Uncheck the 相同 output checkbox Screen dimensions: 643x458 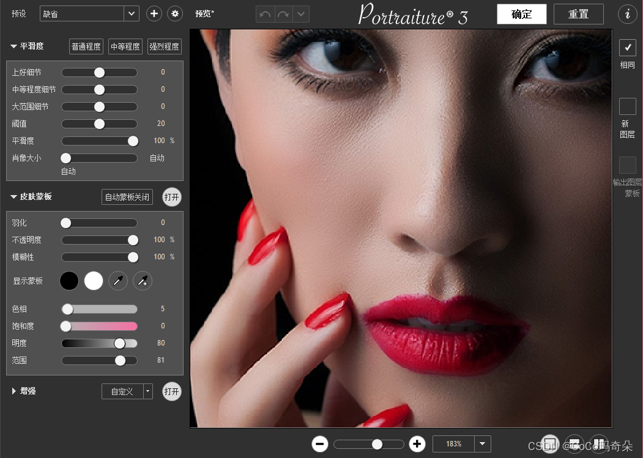point(628,48)
